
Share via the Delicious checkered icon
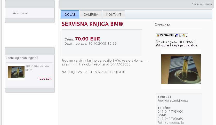(176, 35)
